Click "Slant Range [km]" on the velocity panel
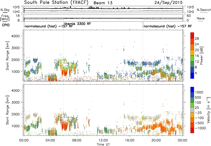 pyautogui.click(x=7, y=110)
